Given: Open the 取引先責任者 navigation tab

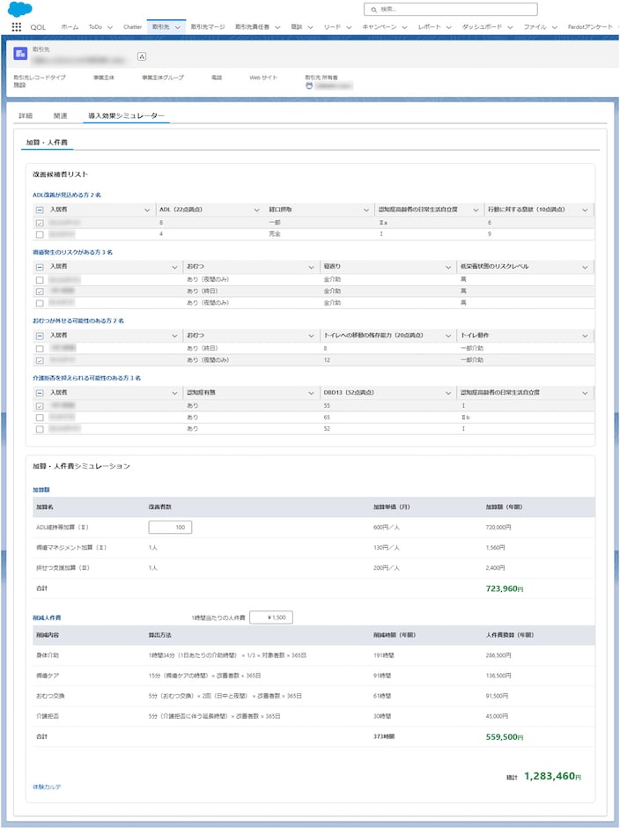Looking at the screenshot, I should pyautogui.click(x=253, y=27).
